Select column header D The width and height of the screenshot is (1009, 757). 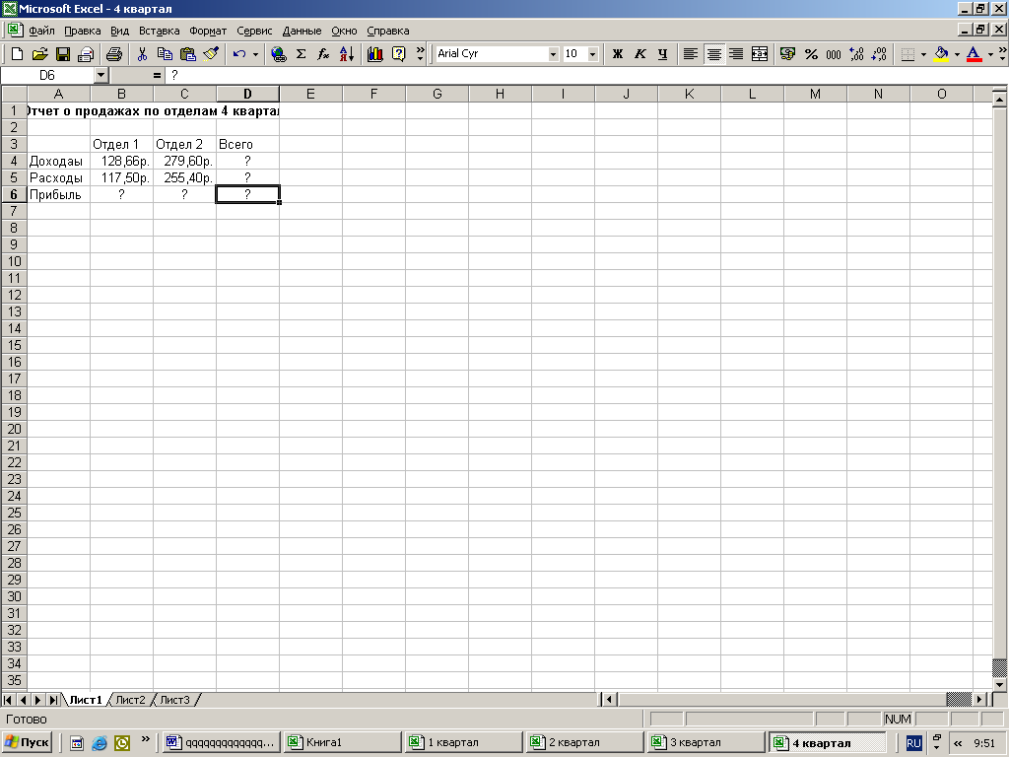coord(247,94)
